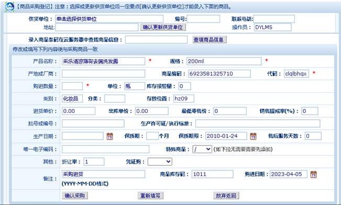Click the 商品编码 field 6923581325710
The height and width of the screenshot is (205, 341).
tap(219, 74)
